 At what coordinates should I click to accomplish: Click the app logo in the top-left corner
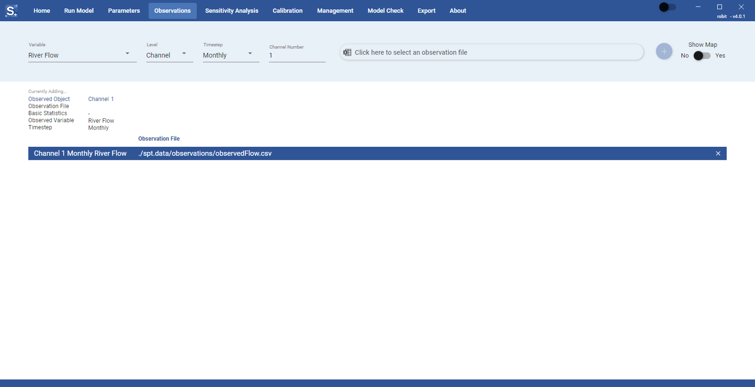tap(11, 10)
